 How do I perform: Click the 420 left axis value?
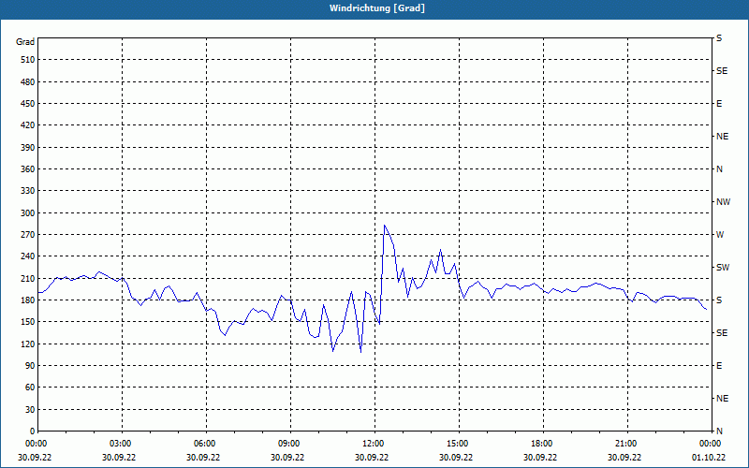28,125
